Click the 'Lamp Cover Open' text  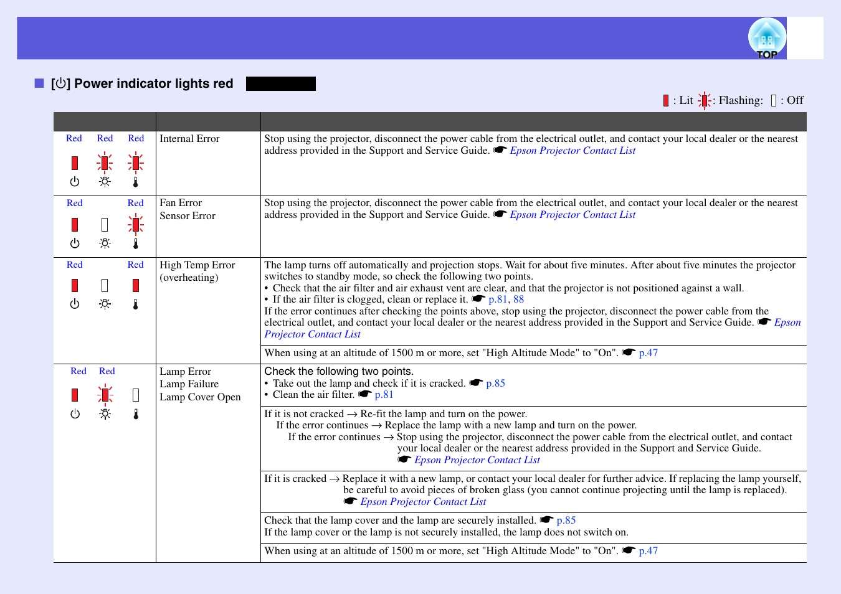click(x=200, y=397)
